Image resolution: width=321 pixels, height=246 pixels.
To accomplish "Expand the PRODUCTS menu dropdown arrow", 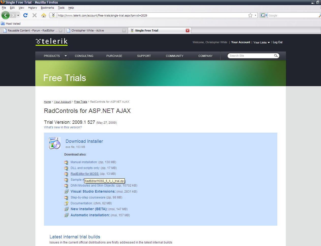I will click(x=66, y=56).
